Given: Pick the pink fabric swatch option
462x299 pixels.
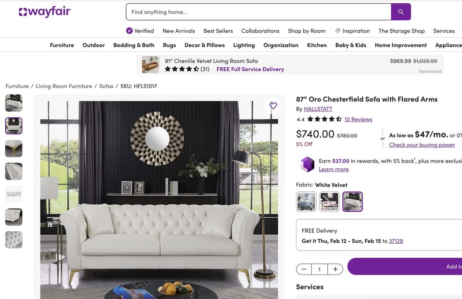Looking at the screenshot, I should pos(329,201).
